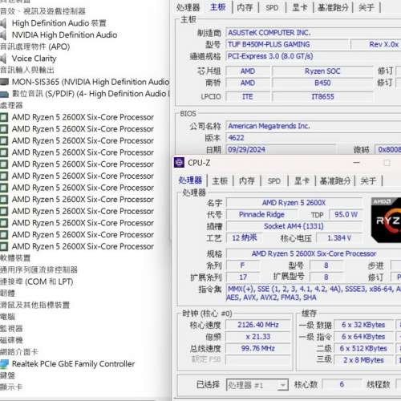Expand the 音訊處理物件 (APO) category
This screenshot has height=401, width=401.
[x=34, y=47]
